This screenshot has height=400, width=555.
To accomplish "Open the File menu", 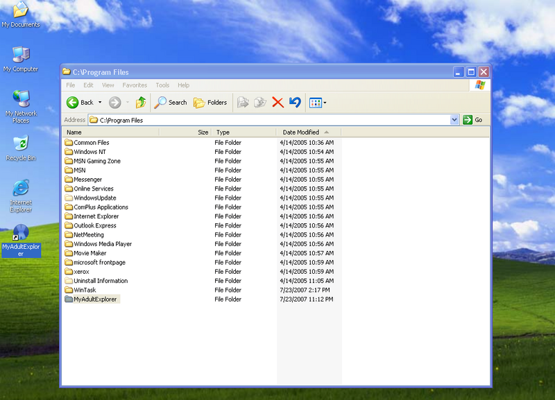I will click(x=71, y=85).
